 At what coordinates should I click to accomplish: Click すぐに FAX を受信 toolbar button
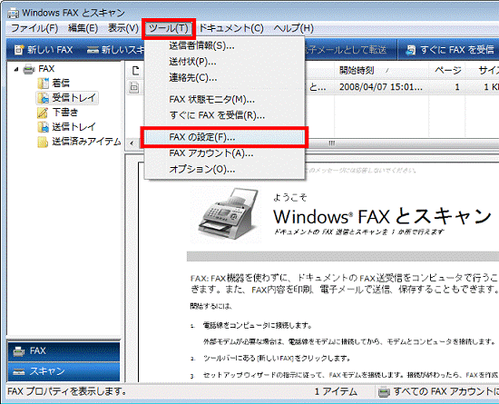coord(450,50)
